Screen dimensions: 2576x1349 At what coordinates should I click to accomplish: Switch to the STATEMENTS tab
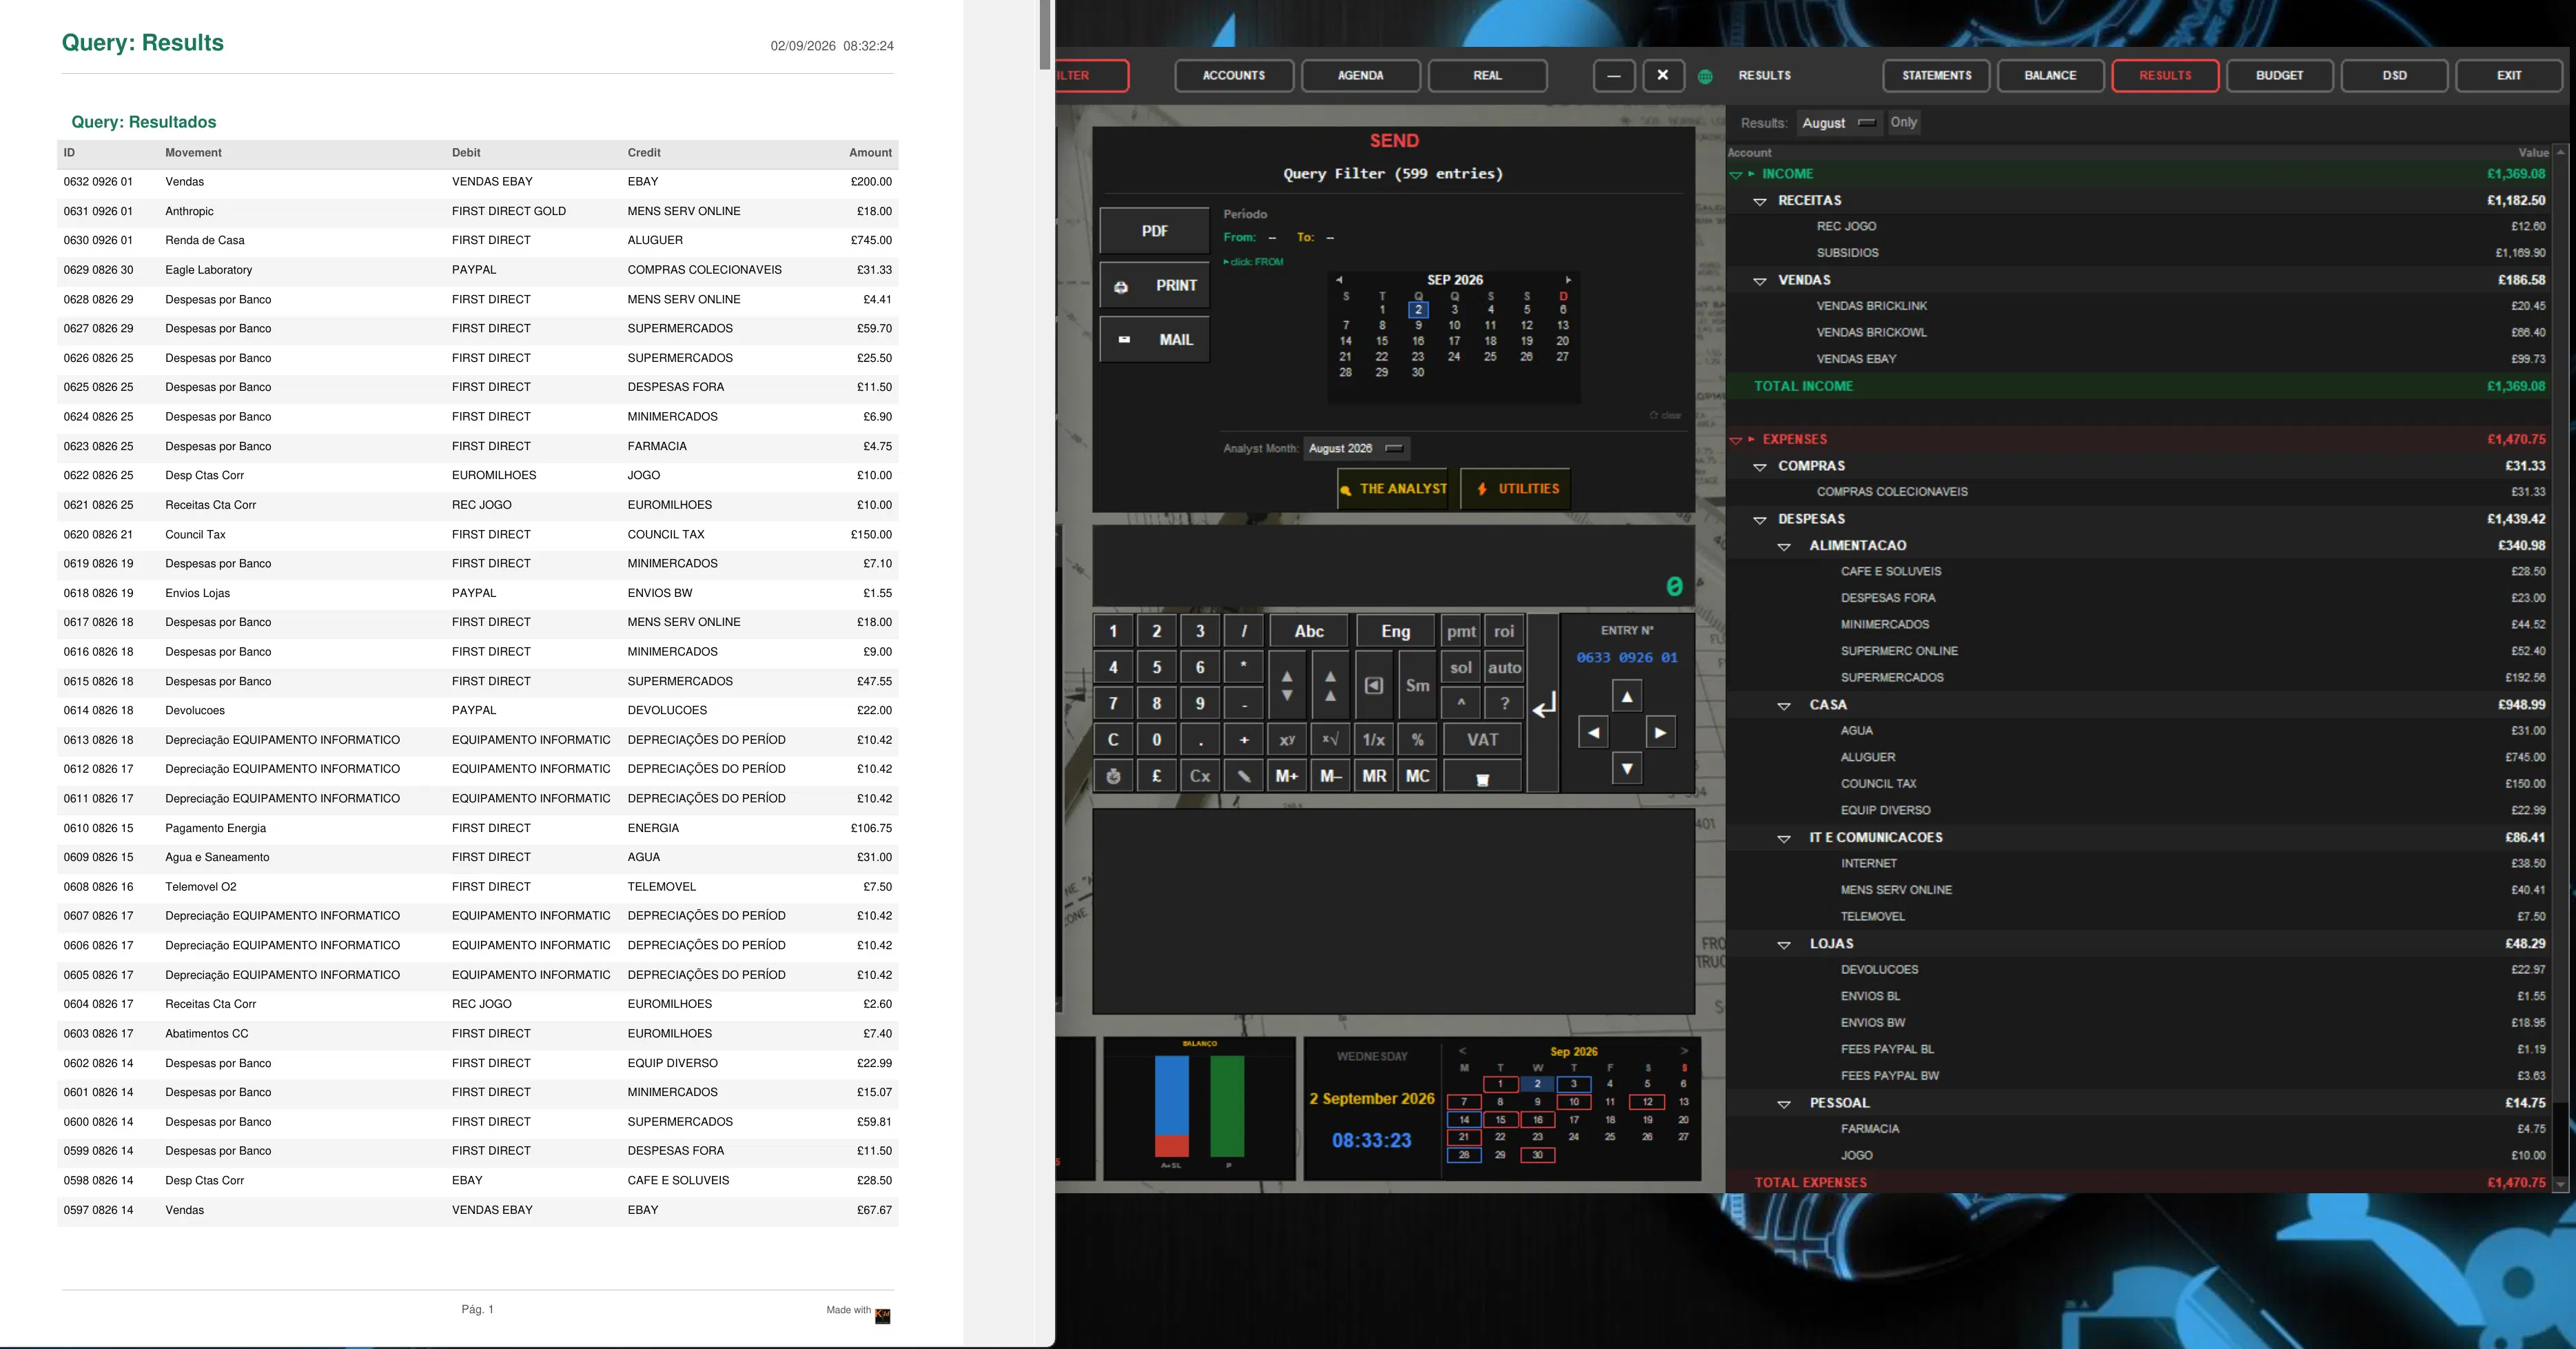point(1936,76)
